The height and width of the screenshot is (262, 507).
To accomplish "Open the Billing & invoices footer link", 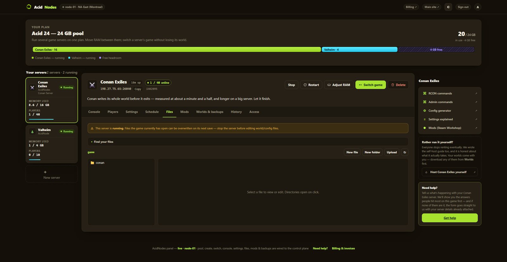I will point(343,248).
